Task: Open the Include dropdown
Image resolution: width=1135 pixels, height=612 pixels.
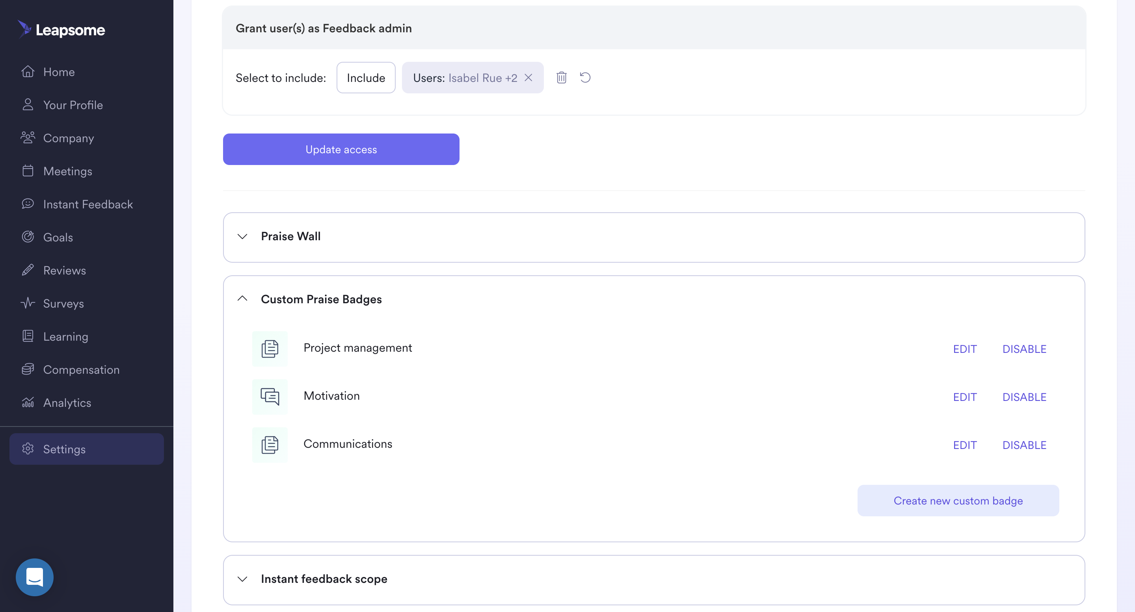Action: (366, 78)
